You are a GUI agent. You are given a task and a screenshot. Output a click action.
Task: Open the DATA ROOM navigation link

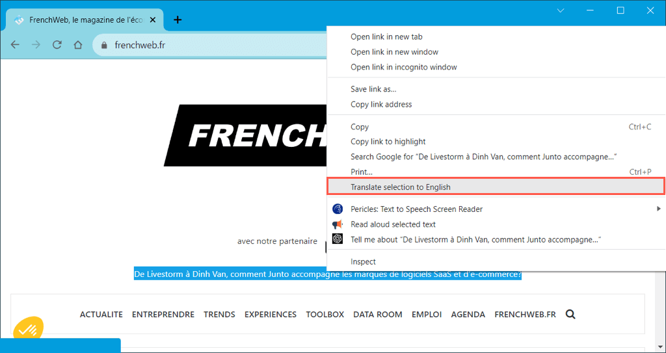point(377,314)
